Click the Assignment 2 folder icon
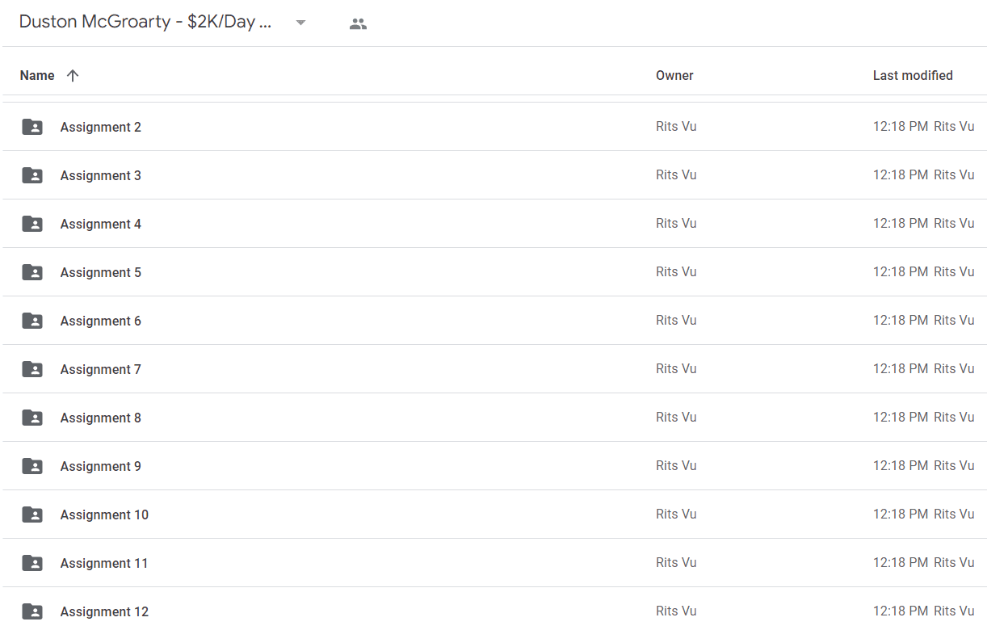Image resolution: width=987 pixels, height=630 pixels. click(32, 127)
